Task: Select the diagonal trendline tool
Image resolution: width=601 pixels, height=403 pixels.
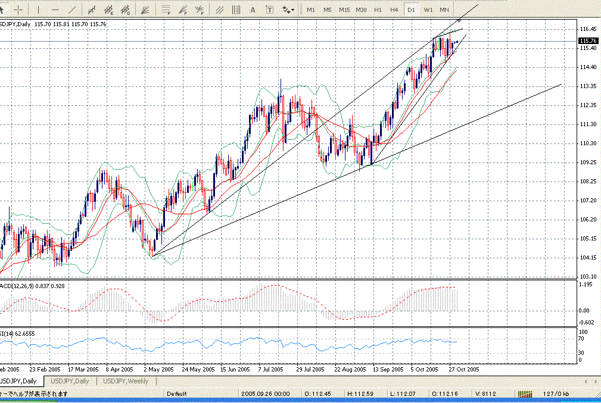Action: [x=73, y=10]
